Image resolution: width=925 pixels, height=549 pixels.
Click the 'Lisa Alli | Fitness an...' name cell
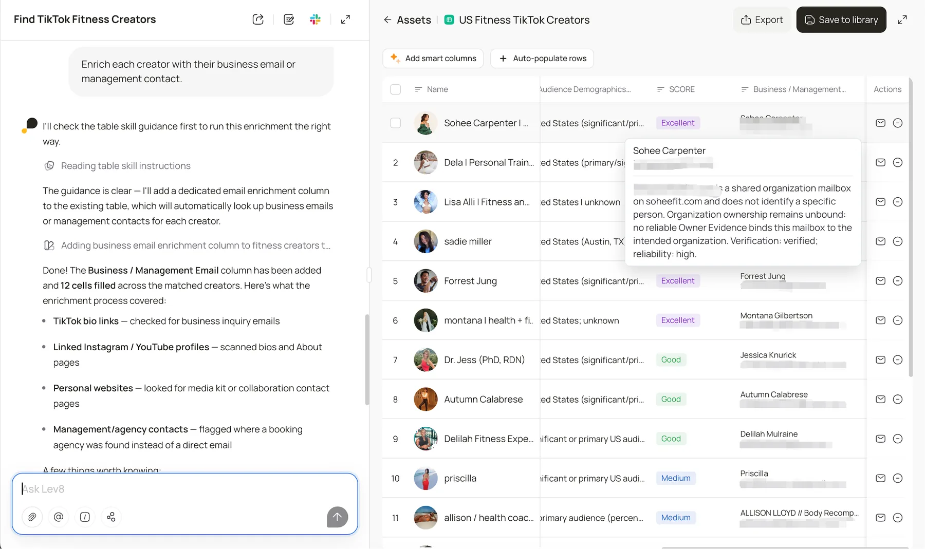click(487, 202)
